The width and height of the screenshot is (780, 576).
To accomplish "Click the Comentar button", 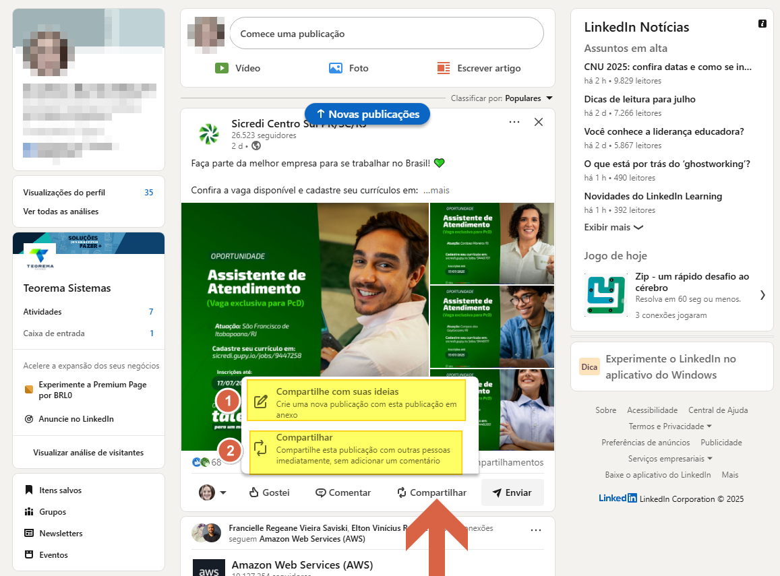I will [343, 492].
